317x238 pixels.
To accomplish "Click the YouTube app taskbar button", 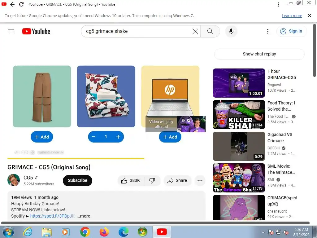I will click(x=162, y=232).
